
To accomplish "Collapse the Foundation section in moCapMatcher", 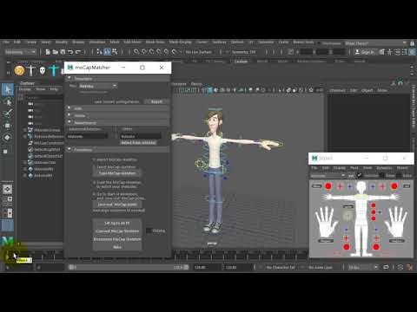I will [69, 149].
